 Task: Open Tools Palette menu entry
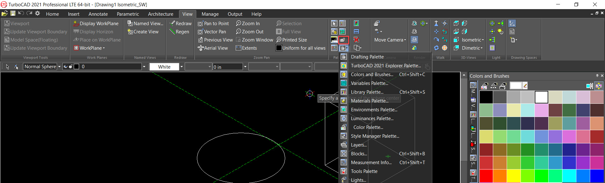385,171
